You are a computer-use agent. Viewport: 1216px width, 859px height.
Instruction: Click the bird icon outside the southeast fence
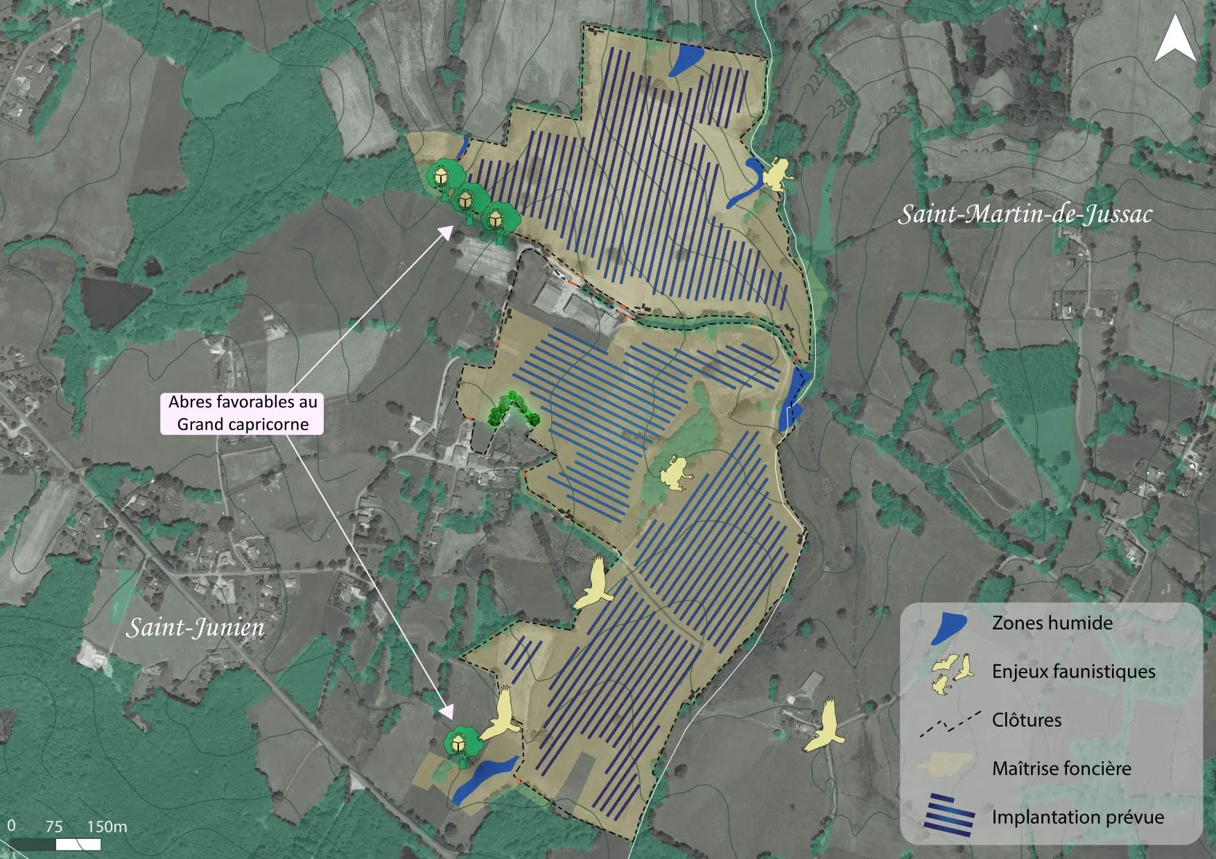point(825,727)
